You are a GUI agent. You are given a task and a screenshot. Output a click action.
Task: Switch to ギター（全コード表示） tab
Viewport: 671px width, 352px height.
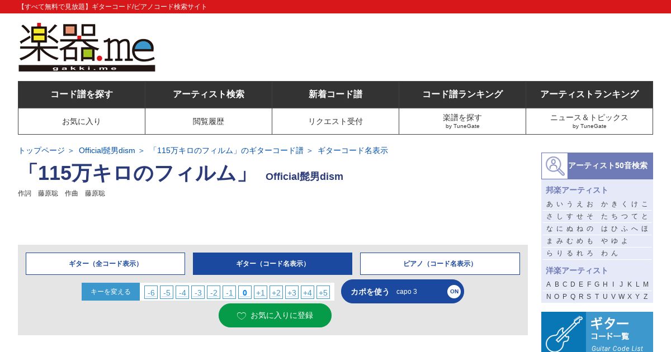point(105,264)
